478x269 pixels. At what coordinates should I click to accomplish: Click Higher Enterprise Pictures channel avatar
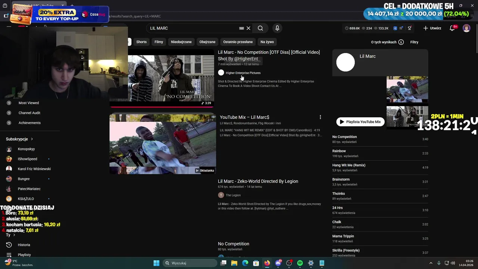coord(221,73)
